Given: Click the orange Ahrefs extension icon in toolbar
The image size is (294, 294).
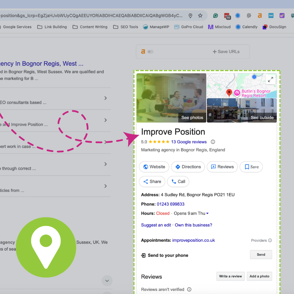Looking at the screenshot, I should coord(260,16).
